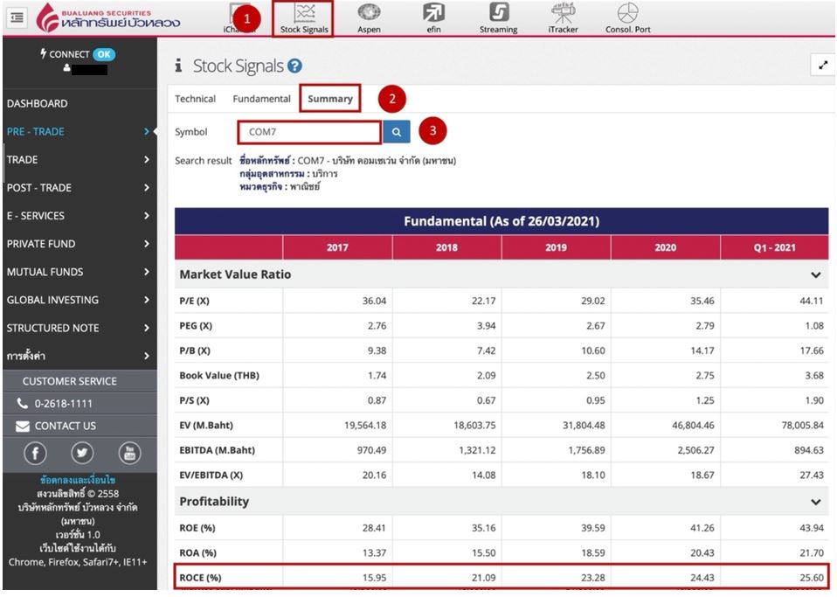The image size is (837, 597).
Task: Expand the PRE - TRADE menu
Action: pyautogui.click(x=80, y=132)
